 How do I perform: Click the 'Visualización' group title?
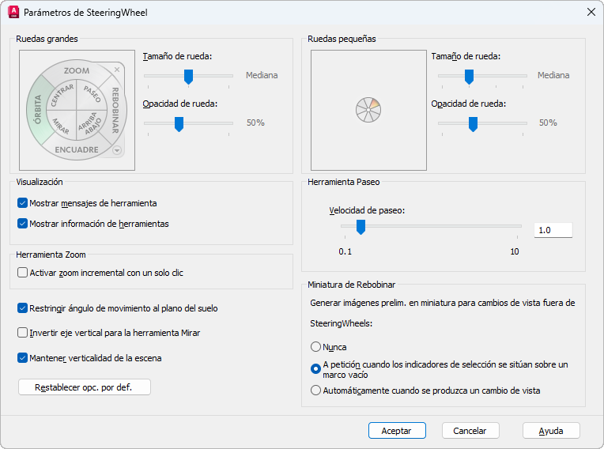40,182
